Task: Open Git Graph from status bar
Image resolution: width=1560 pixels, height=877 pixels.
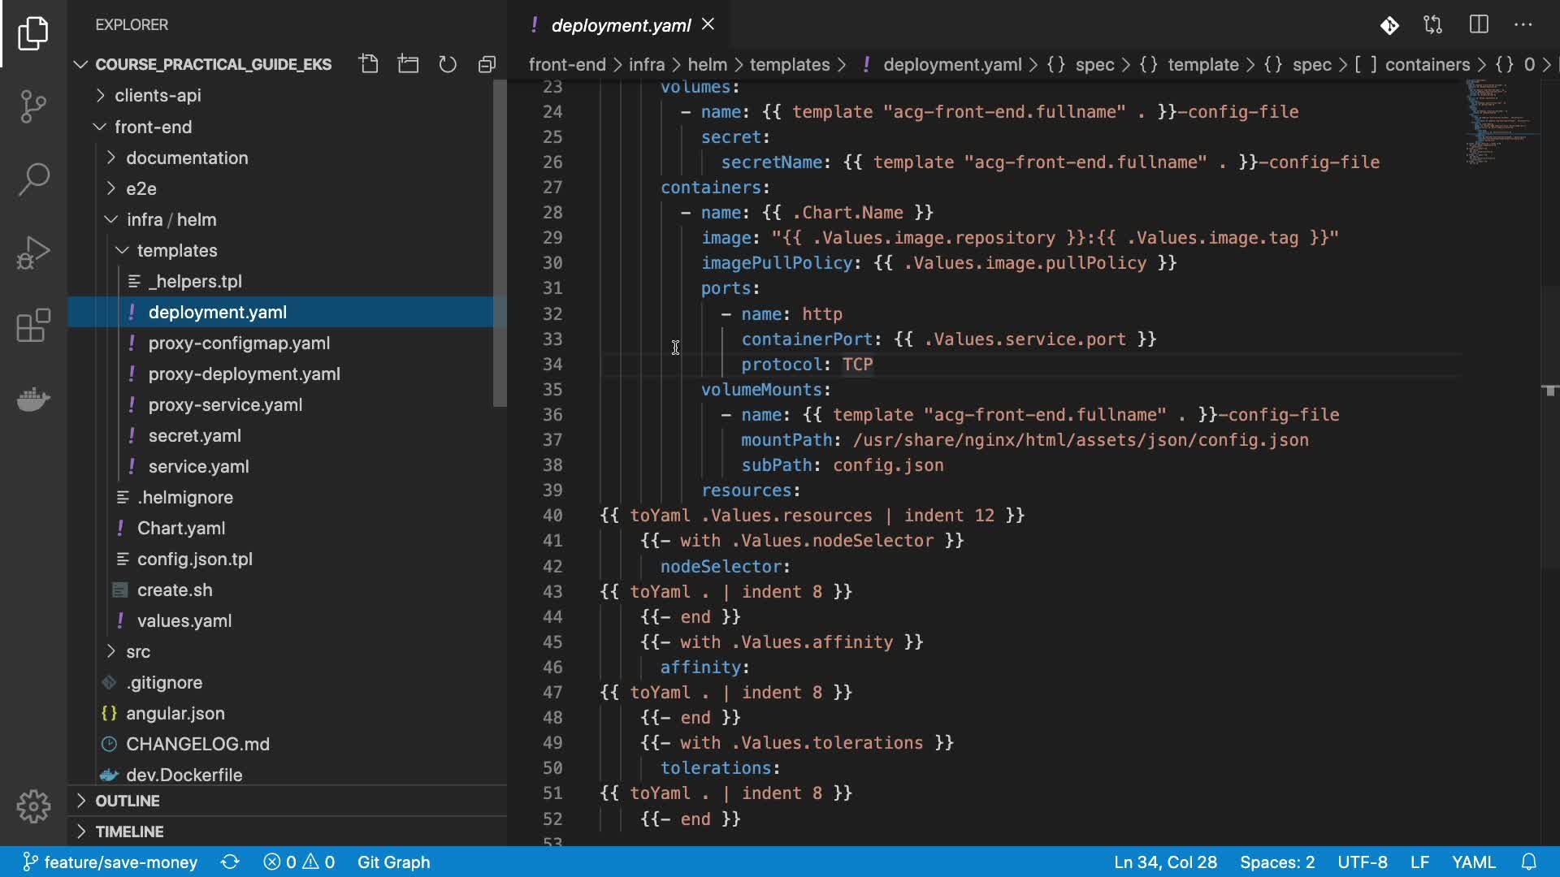Action: tap(393, 862)
